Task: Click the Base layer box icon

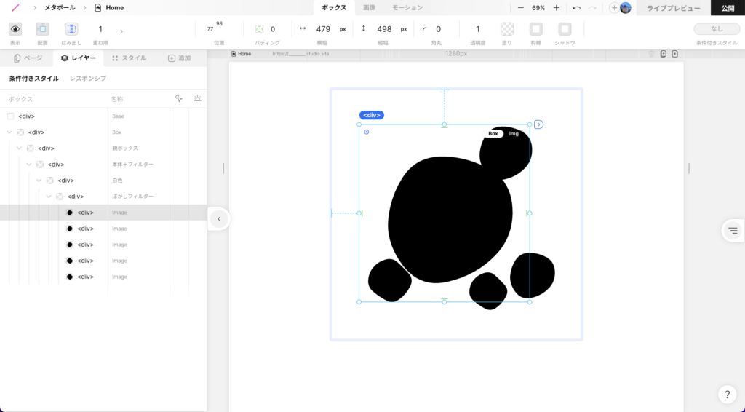Action: tap(10, 116)
